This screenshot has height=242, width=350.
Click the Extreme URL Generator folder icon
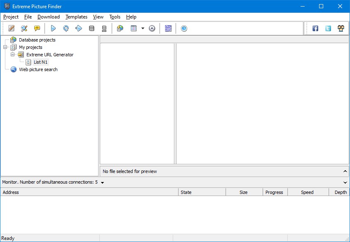pos(21,55)
